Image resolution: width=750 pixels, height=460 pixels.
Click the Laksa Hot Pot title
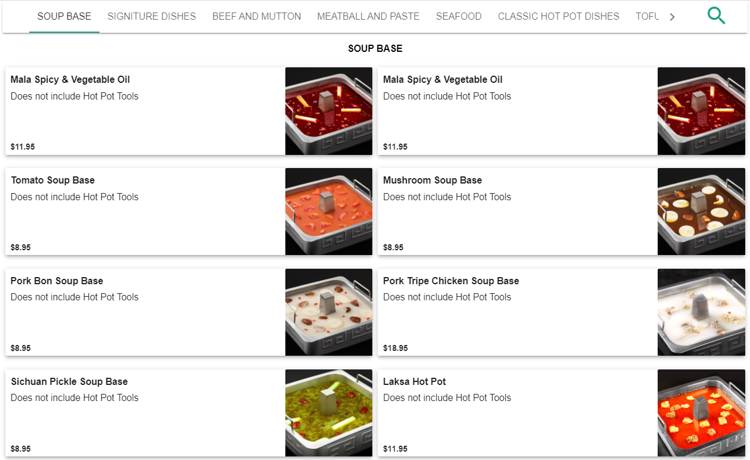pos(414,381)
